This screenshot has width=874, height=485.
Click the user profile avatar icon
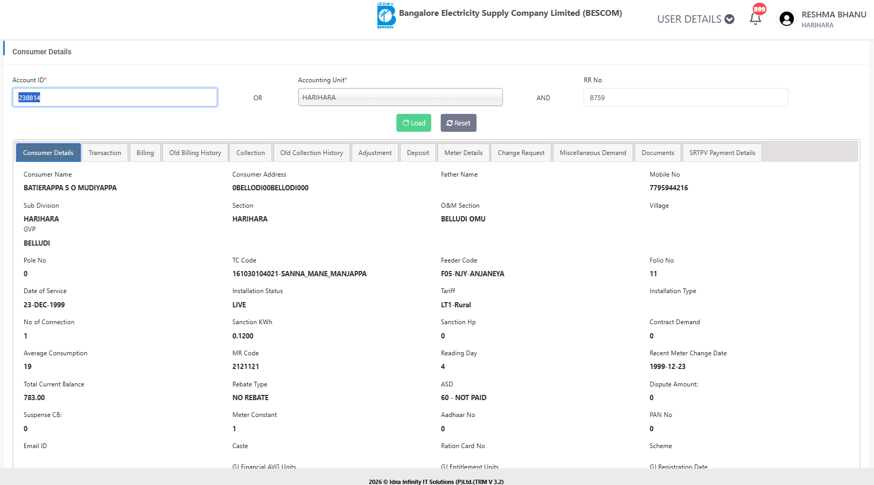click(x=786, y=19)
